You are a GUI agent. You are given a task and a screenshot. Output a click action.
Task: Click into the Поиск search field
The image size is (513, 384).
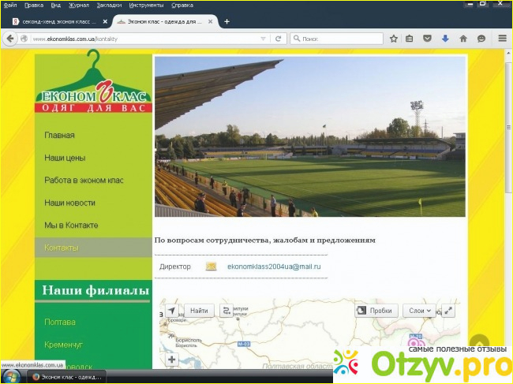pos(339,38)
